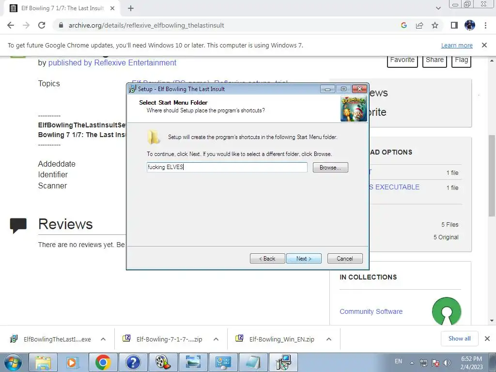
Task: Click inside the Start Menu folder field
Action: [x=227, y=167]
